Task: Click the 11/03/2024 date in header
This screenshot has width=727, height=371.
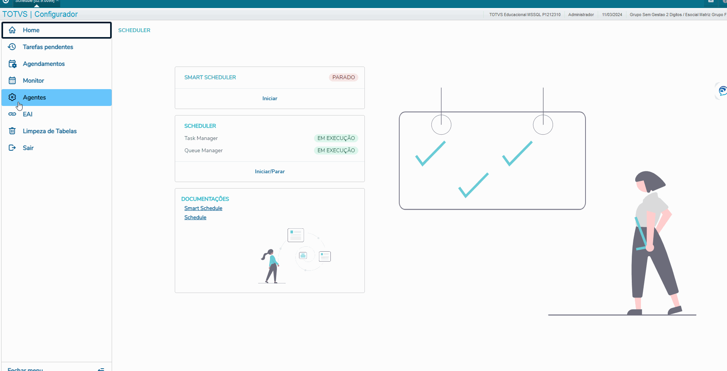Action: (x=612, y=15)
